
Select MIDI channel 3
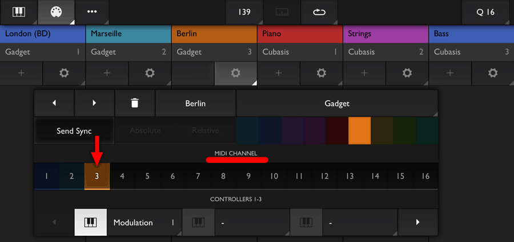tap(97, 177)
